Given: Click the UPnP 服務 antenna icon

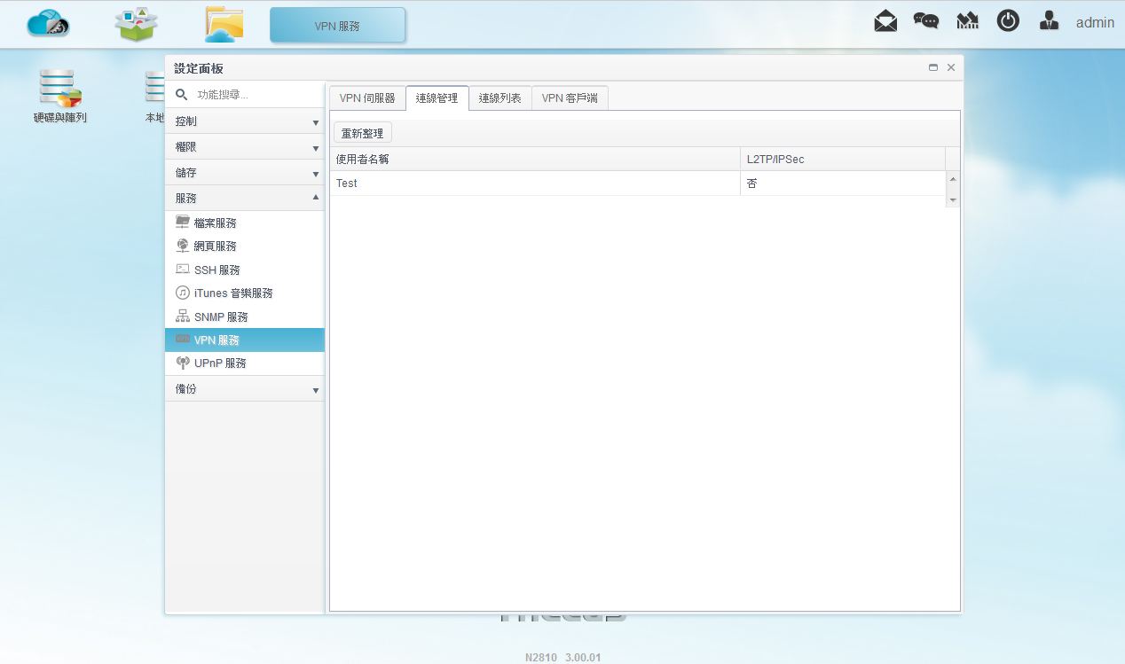Looking at the screenshot, I should [183, 363].
